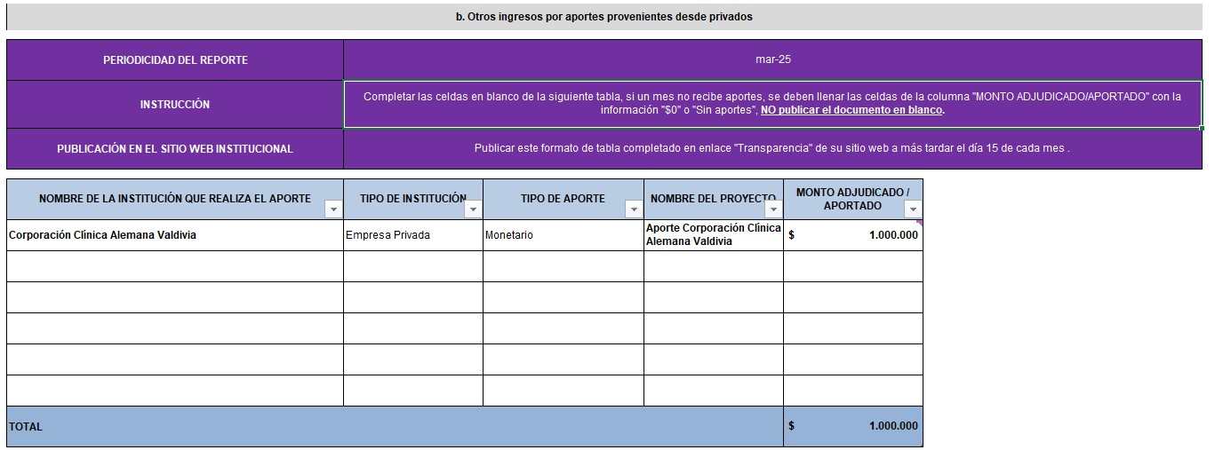
Task: Select 'NOMBRE DE LA INSTITUCIÓN QUE REALIZA EL APORTE' header
Action: click(x=175, y=199)
